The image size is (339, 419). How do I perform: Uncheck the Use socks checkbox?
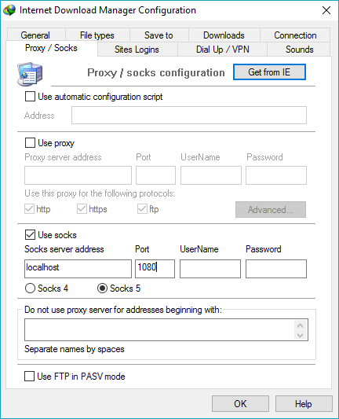tap(30, 235)
